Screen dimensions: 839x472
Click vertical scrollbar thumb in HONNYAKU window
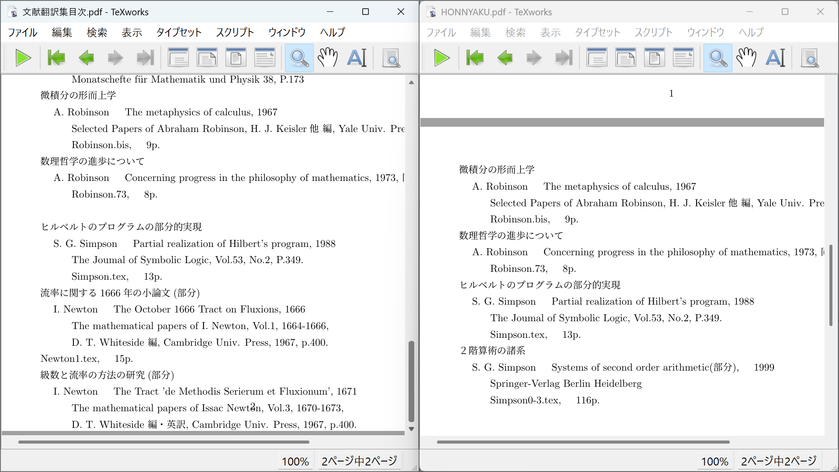pyautogui.click(x=831, y=285)
